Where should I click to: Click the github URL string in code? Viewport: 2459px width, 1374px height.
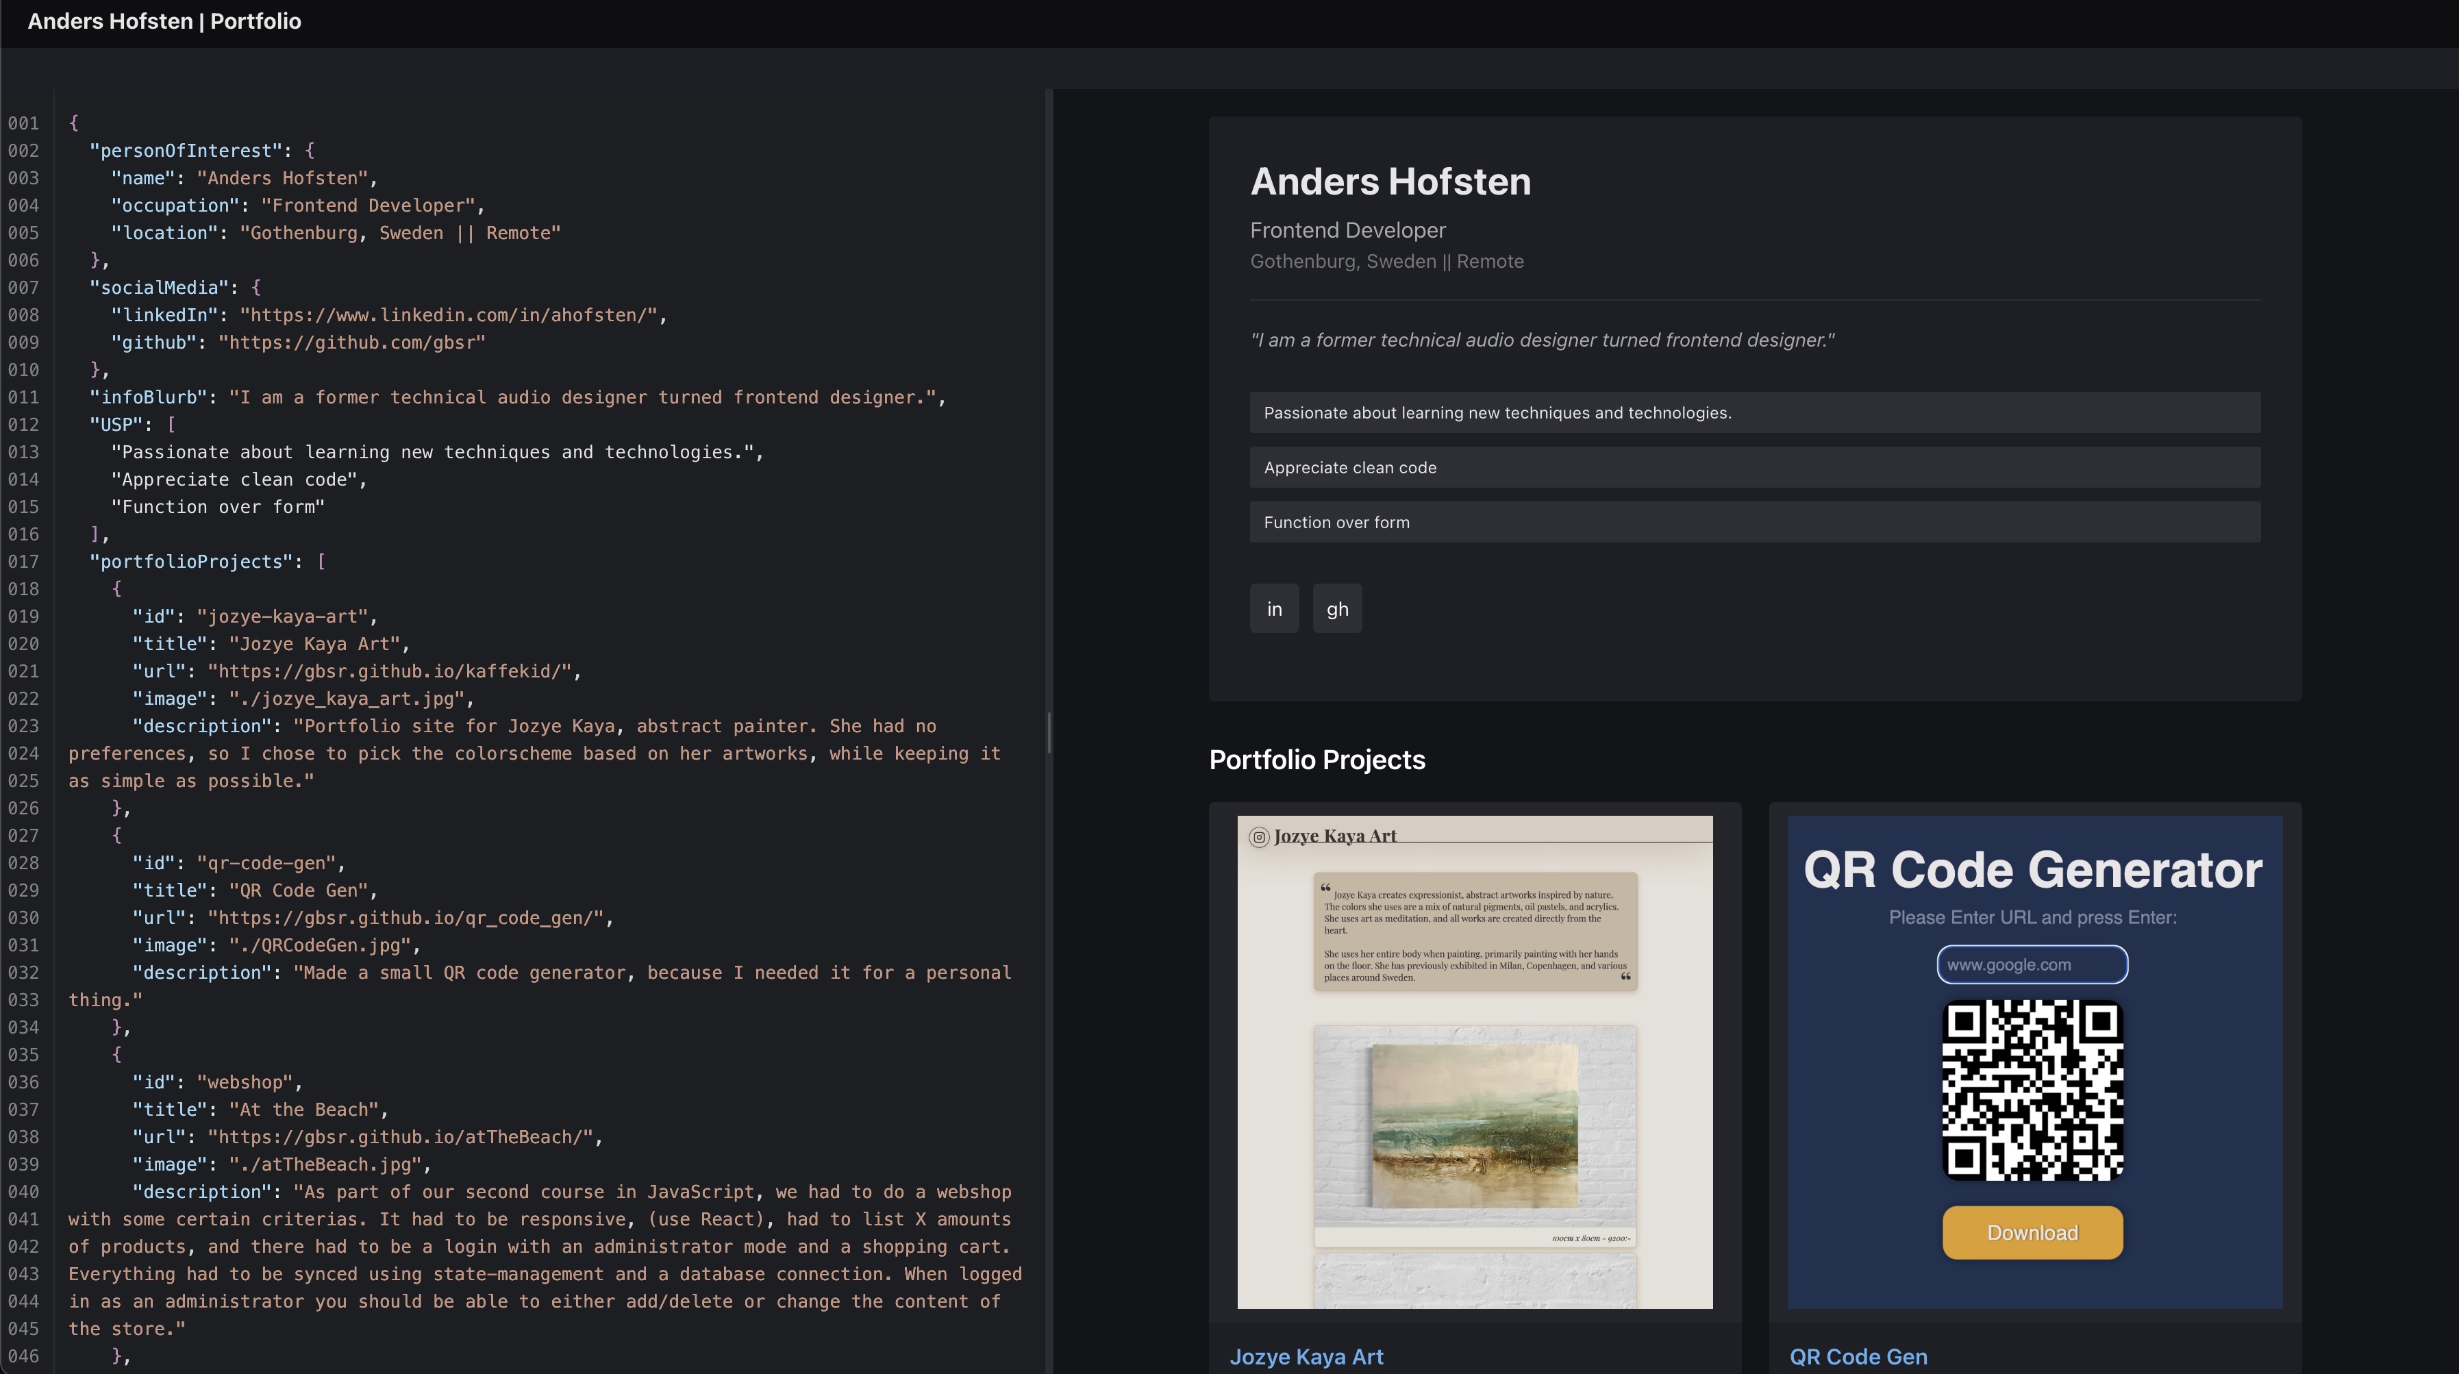click(x=352, y=342)
